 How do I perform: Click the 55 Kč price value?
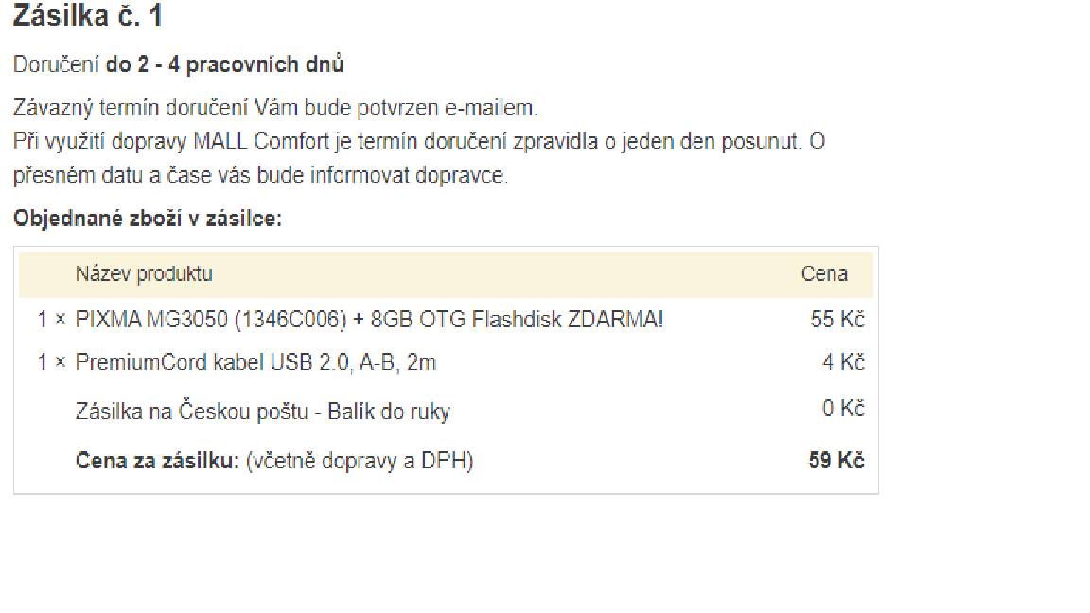click(837, 320)
